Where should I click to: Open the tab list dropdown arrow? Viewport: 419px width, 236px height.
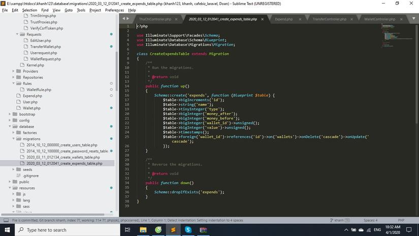413,18
